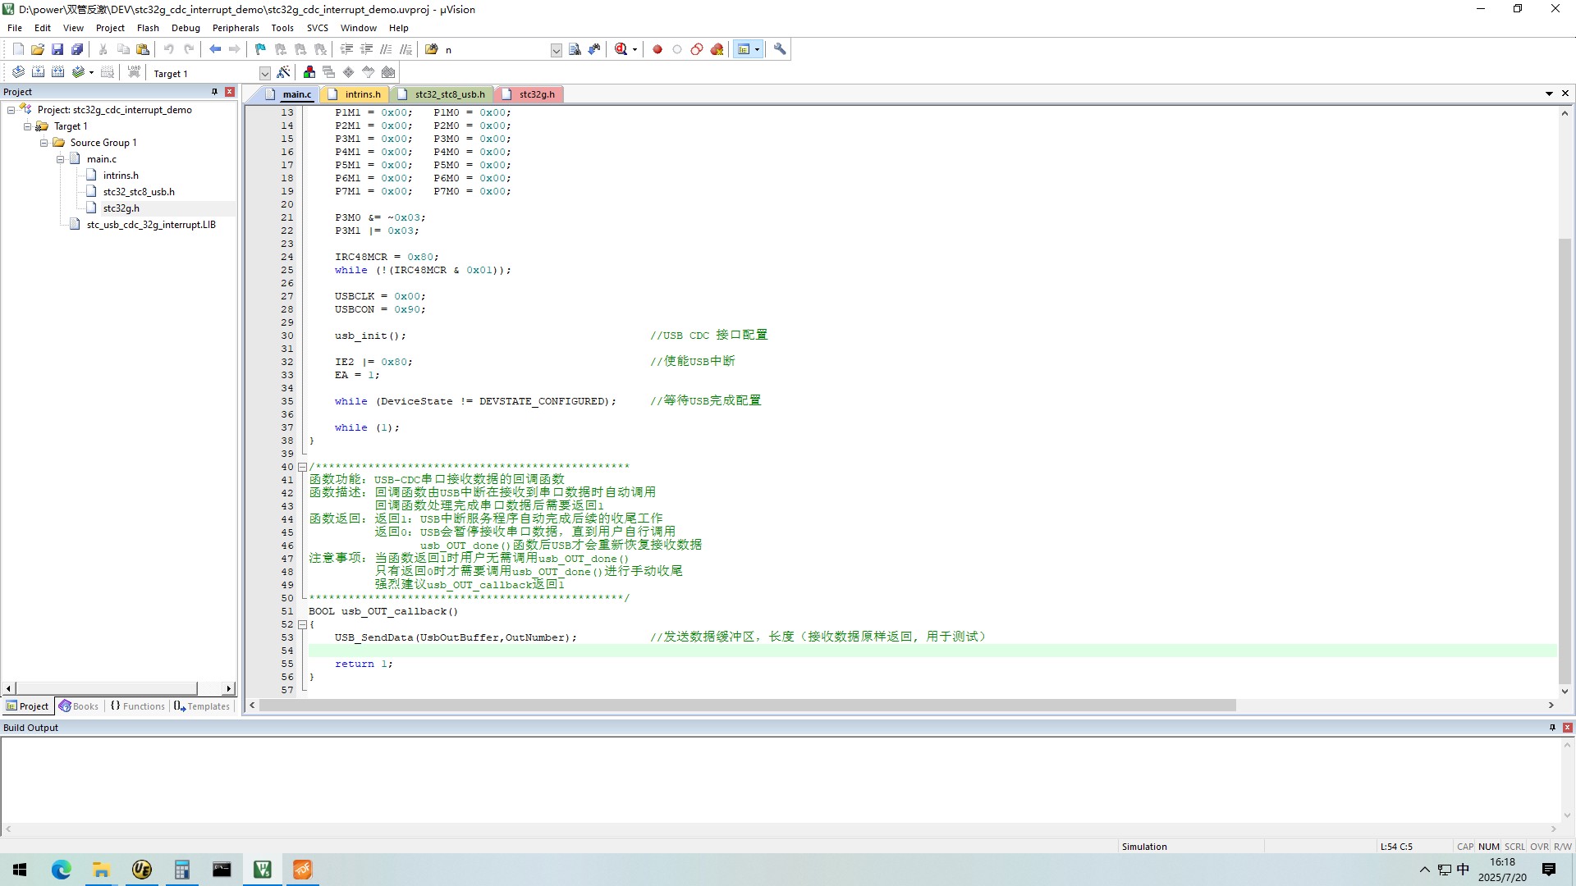
Task: Insert or remove bookmark flag
Action: pos(260,49)
